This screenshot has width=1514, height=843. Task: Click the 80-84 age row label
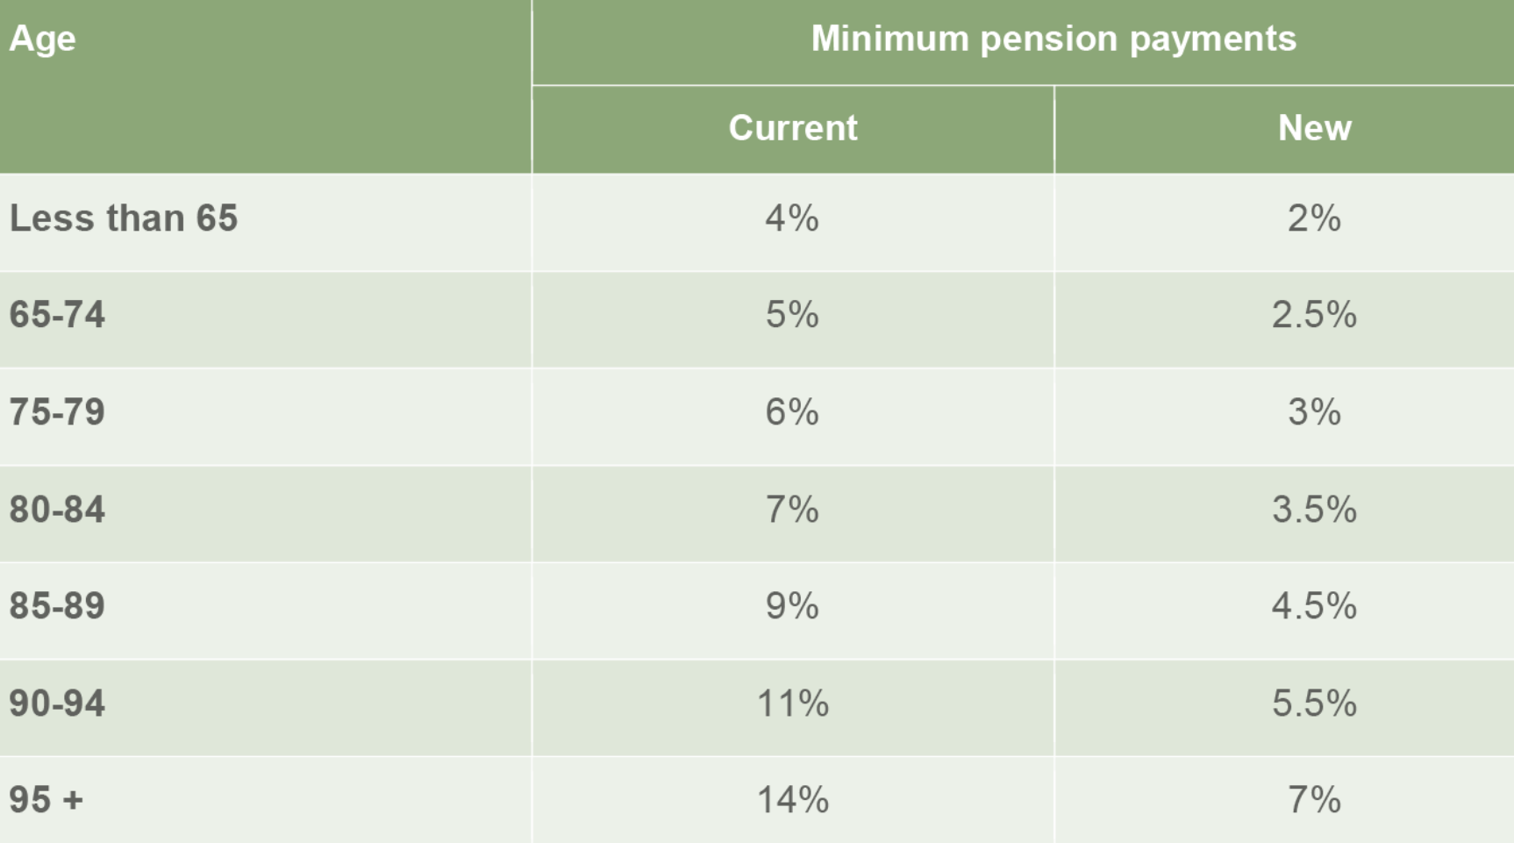click(x=57, y=510)
